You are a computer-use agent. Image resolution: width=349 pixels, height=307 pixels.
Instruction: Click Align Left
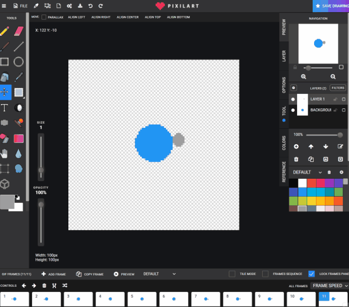(77, 17)
